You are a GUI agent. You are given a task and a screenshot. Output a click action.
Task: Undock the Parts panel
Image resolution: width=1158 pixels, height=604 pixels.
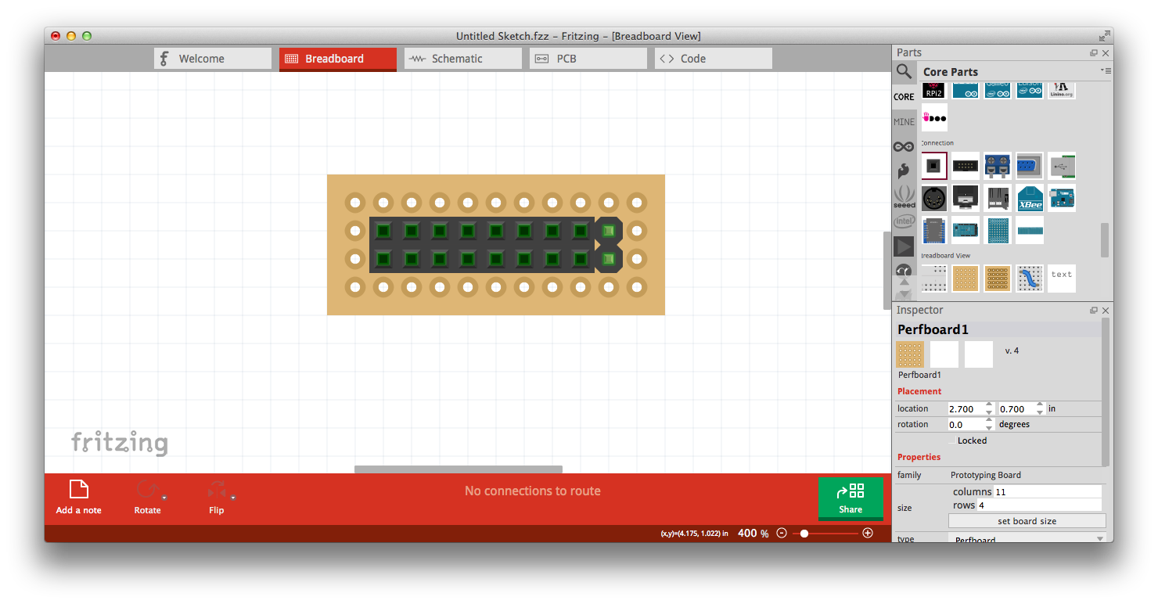click(1094, 53)
